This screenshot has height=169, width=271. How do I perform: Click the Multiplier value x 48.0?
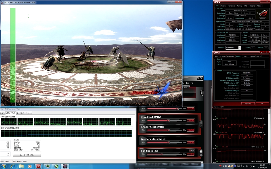[232, 37]
